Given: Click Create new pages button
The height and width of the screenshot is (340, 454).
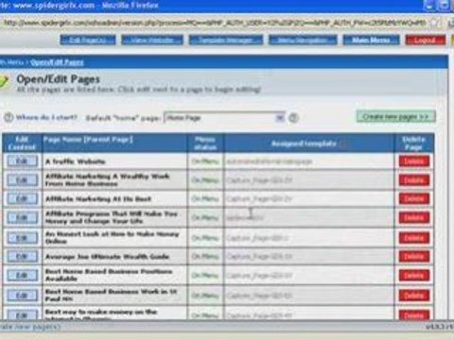Looking at the screenshot, I should 396,117.
